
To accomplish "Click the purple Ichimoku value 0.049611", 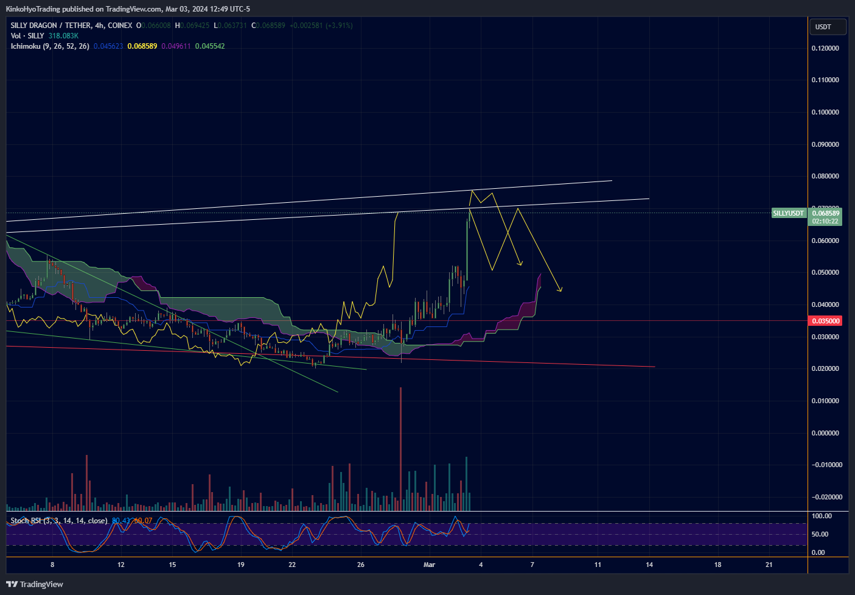I will [176, 46].
